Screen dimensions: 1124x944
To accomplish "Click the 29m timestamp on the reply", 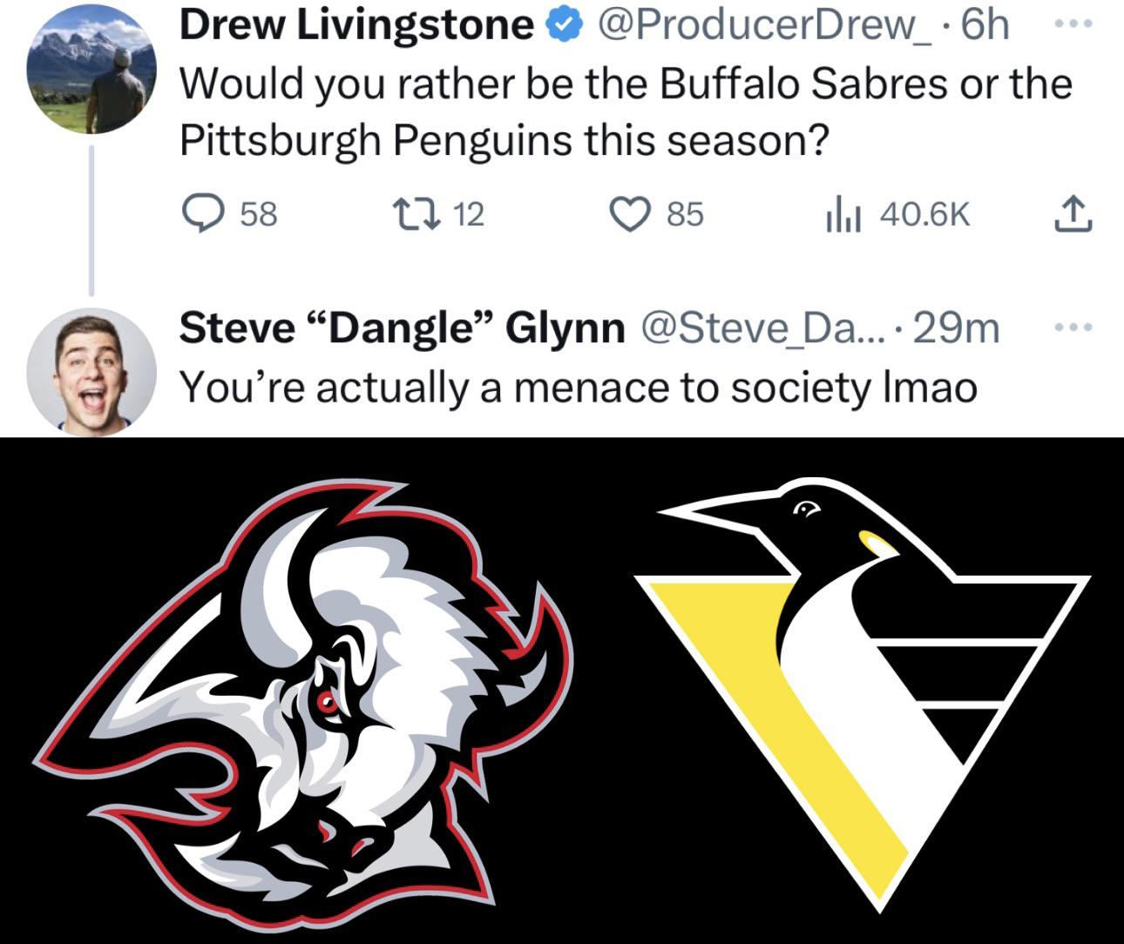I will [x=956, y=328].
